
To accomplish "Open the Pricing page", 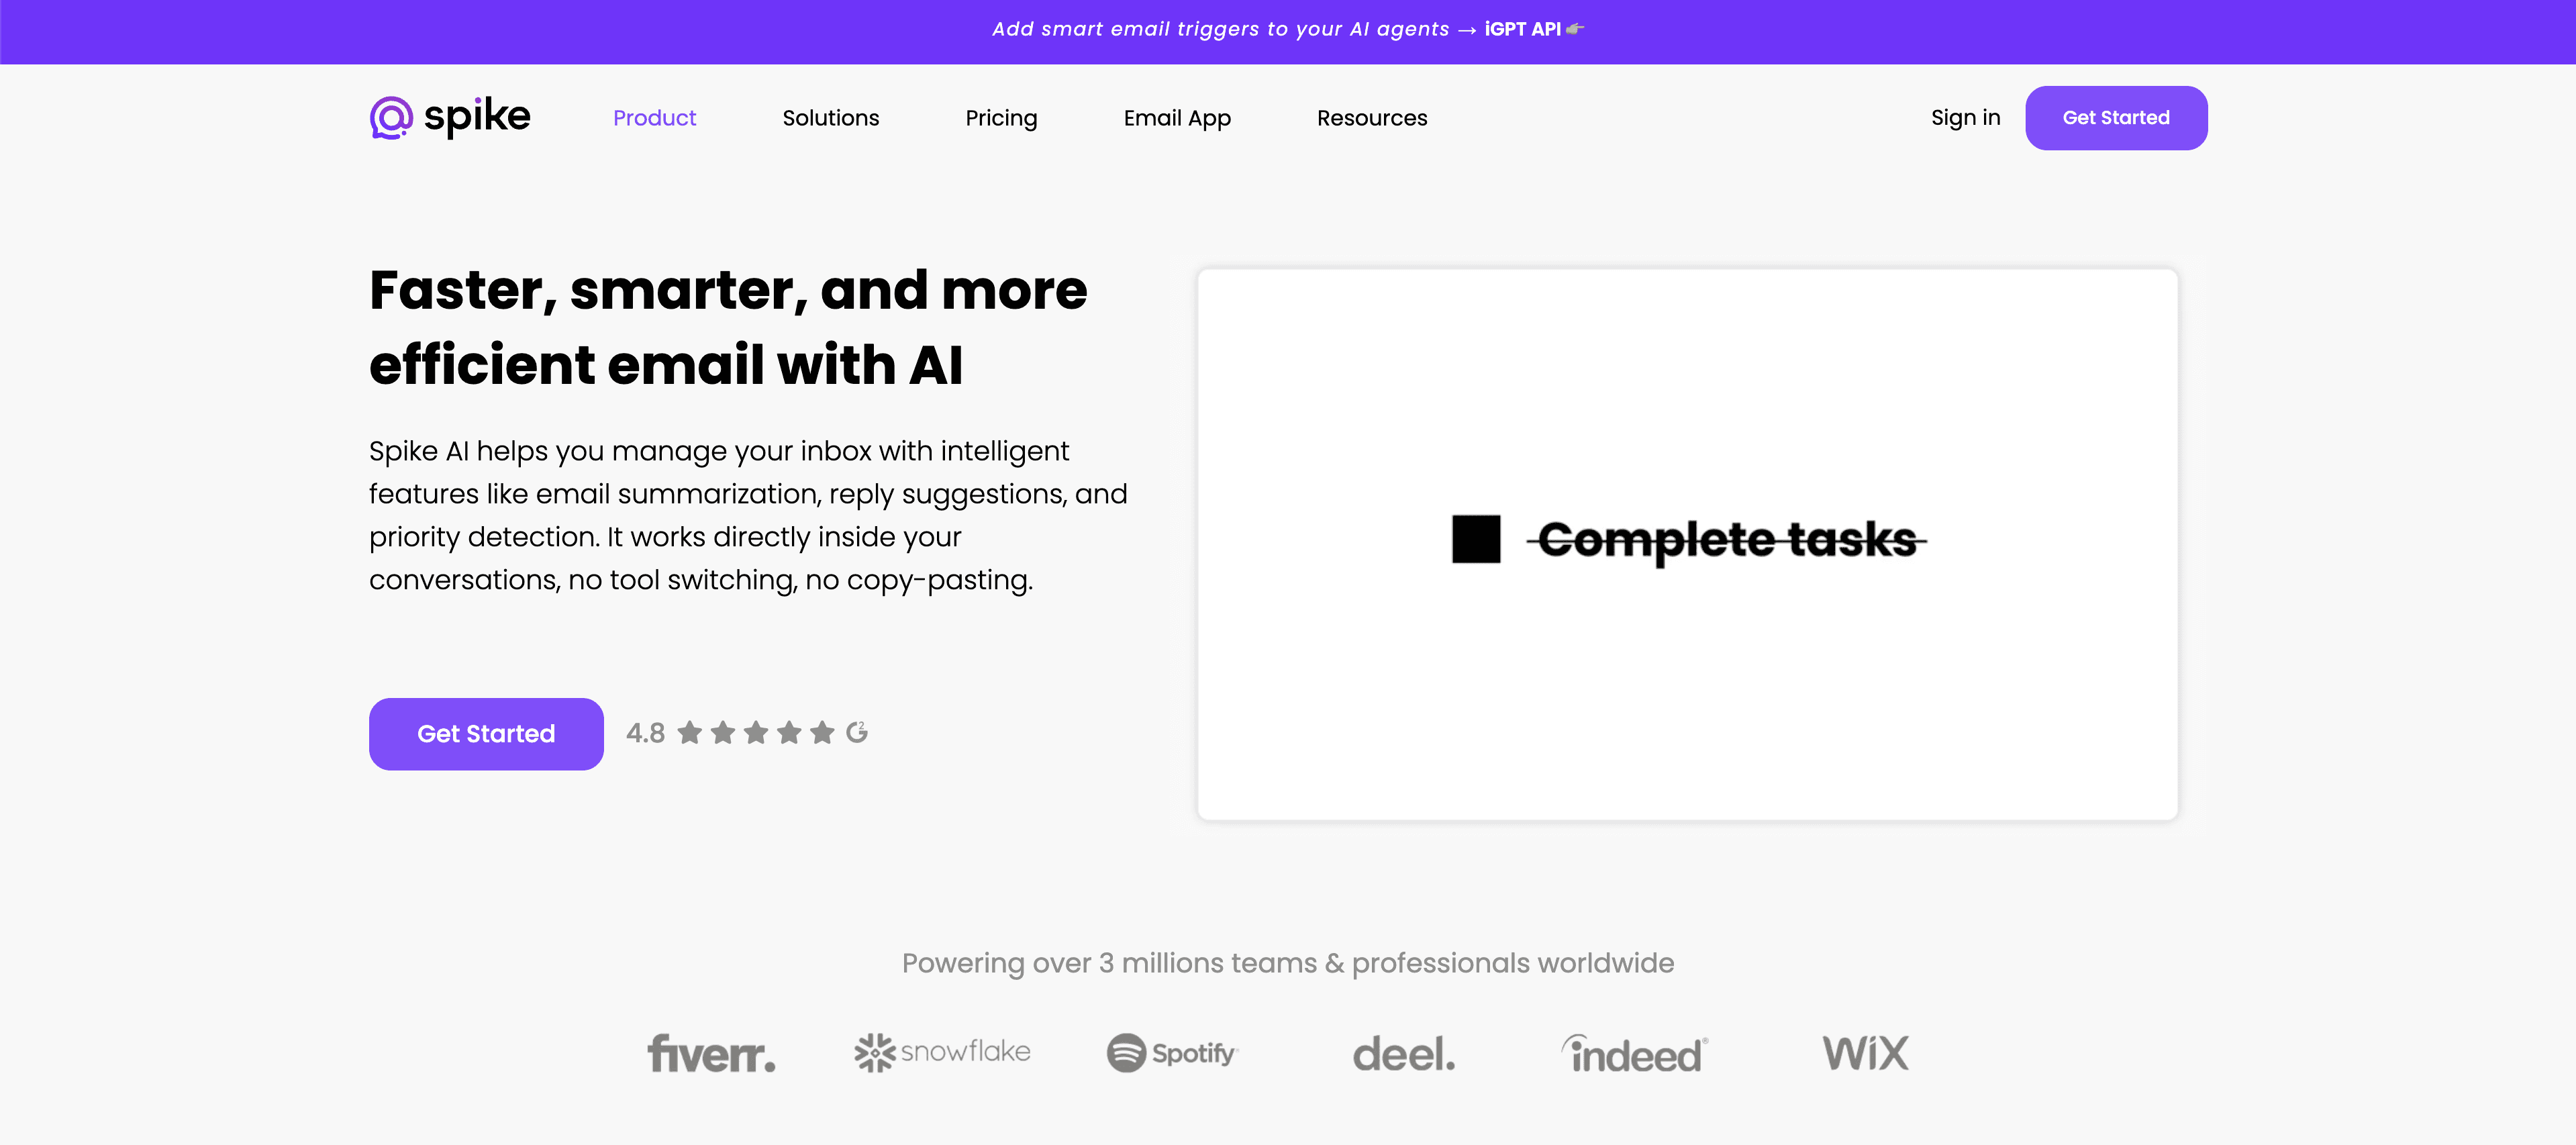I will pyautogui.click(x=1001, y=117).
